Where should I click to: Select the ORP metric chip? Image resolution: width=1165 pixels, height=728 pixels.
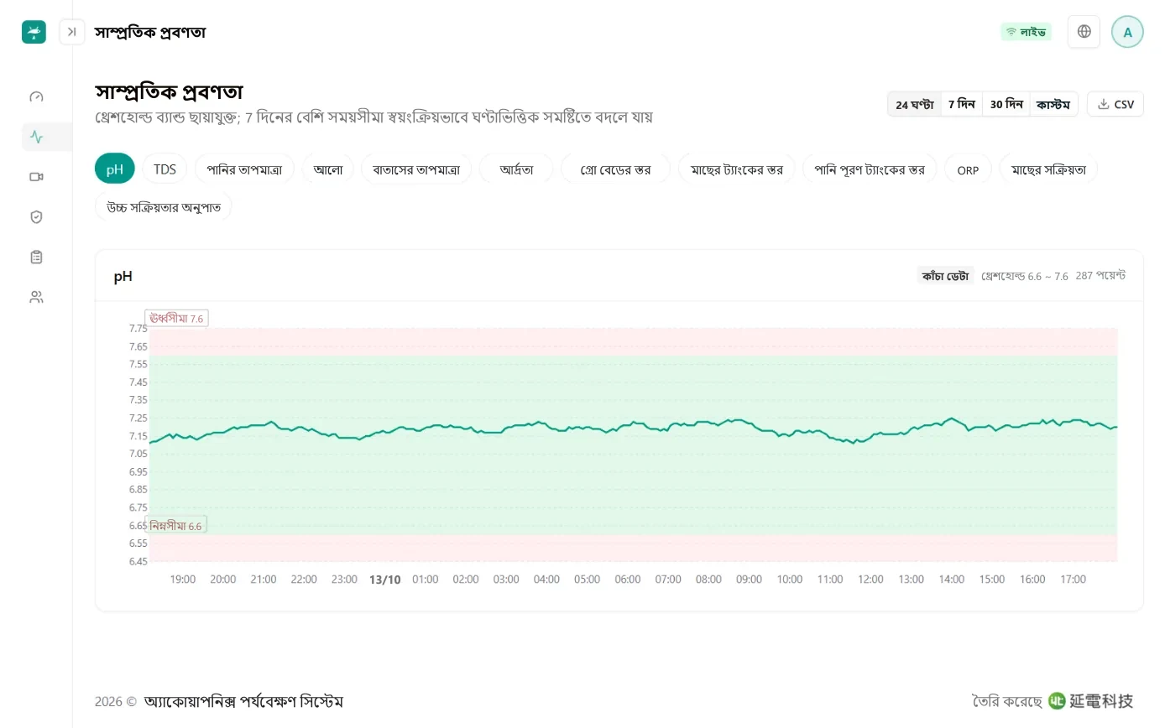(968, 169)
